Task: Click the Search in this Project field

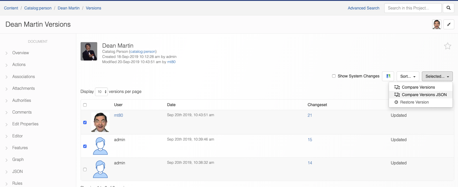Action: coord(413,8)
